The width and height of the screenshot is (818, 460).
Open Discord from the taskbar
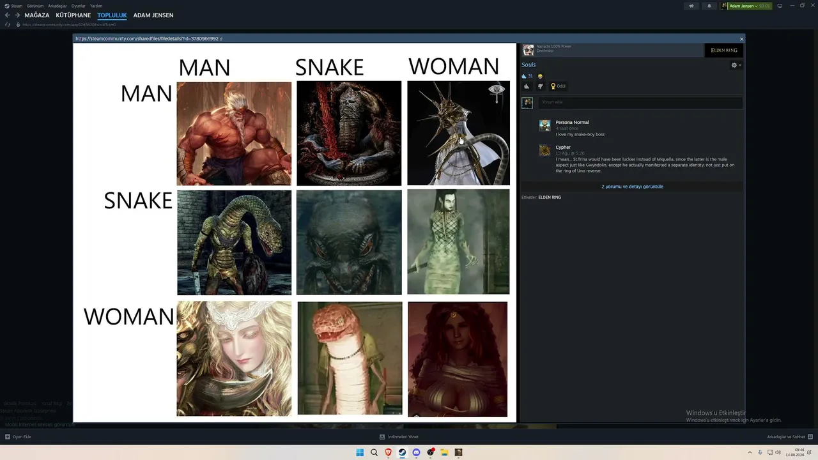416,452
